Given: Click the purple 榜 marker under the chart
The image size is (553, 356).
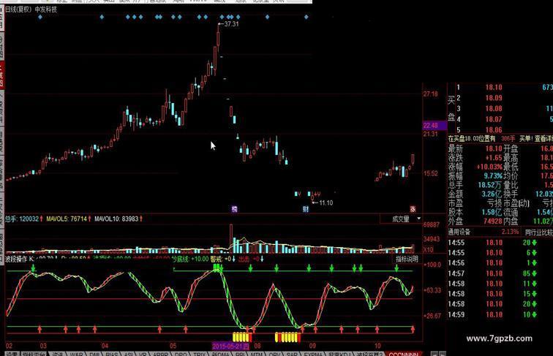Looking at the screenshot, I should coord(235,209).
